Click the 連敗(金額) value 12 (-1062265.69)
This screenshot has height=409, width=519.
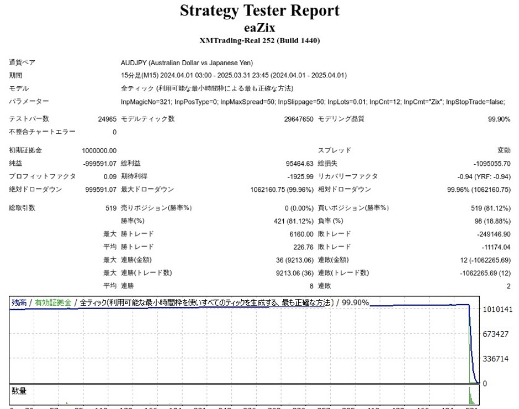coord(485,260)
